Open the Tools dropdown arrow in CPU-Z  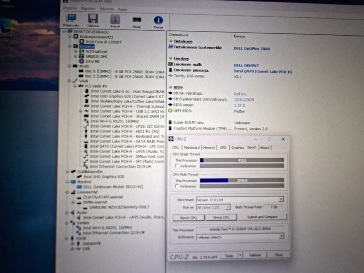pyautogui.click(x=240, y=255)
